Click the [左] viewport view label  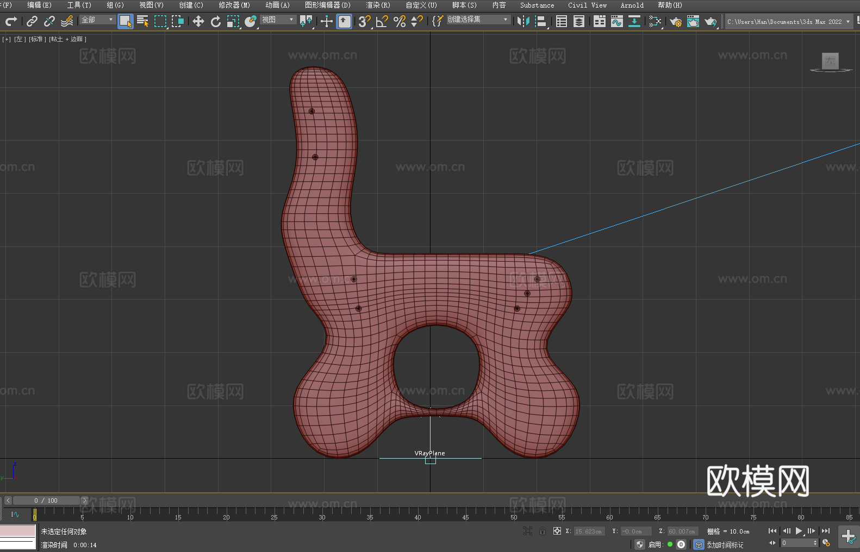(x=19, y=39)
